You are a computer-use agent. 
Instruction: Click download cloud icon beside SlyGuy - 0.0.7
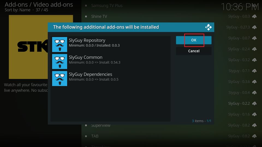(254, 38)
